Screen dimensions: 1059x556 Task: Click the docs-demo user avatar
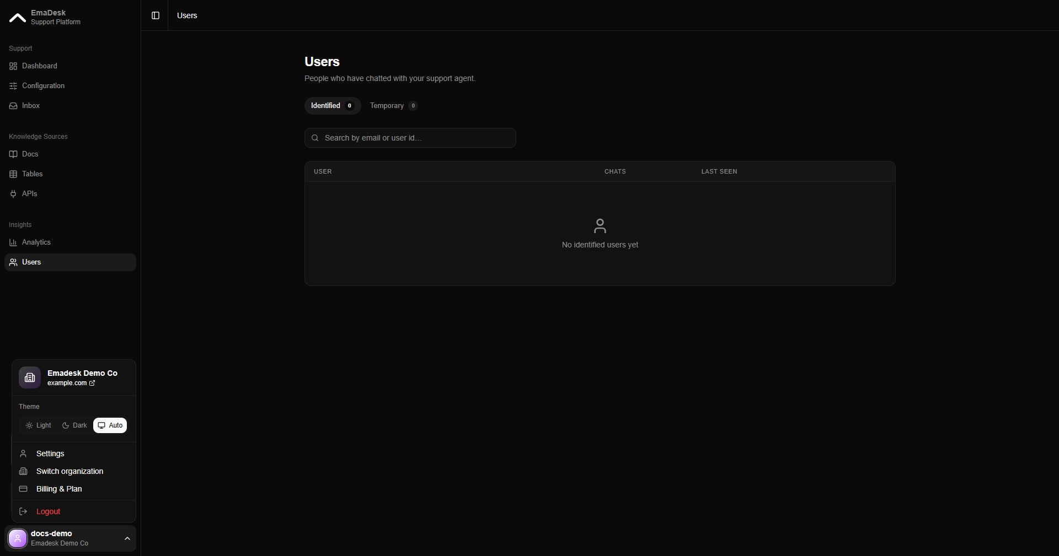(x=18, y=538)
